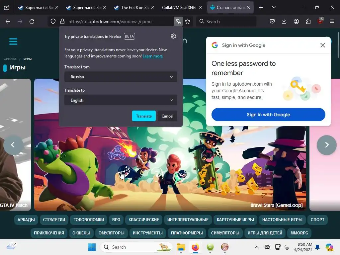This screenshot has height=255, width=340.
Task: Open Firefox account menu
Action: coord(296,21)
